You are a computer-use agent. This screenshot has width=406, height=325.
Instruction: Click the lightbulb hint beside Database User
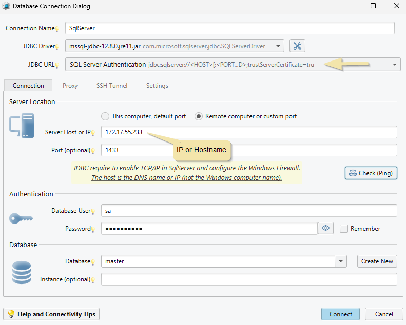[x=93, y=212]
